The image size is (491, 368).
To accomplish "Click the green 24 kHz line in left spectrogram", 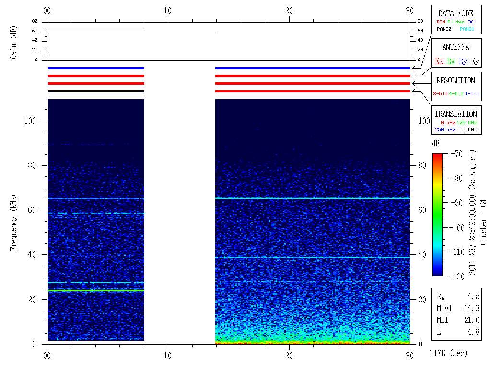I will [96, 290].
